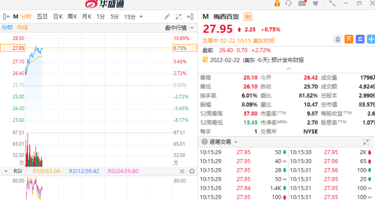Open period dropdown arrow after 15分
This screenshot has width=375, height=200.
[141, 17]
